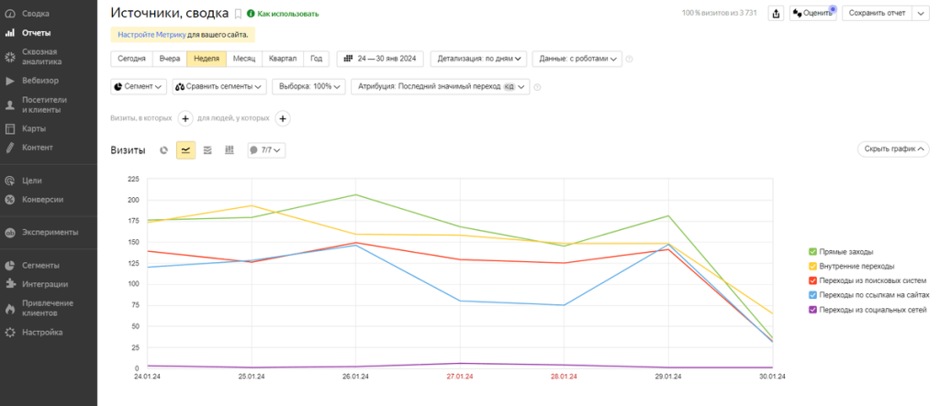Open the Как использовать help link
The image size is (940, 406).
click(x=287, y=15)
